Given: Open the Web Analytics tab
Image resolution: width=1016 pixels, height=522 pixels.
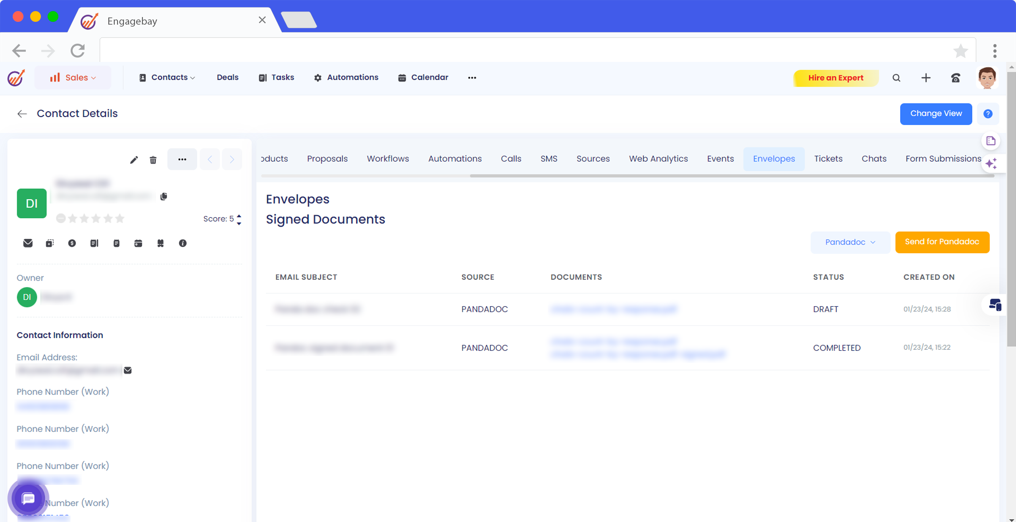Looking at the screenshot, I should 658,159.
